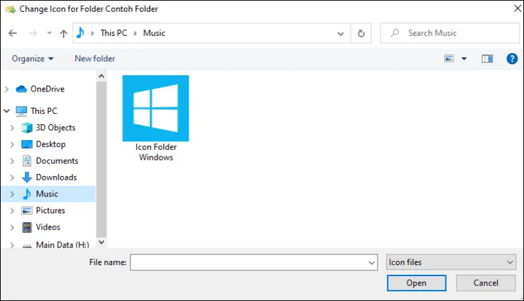Click the search magnifier icon
Viewport: 524px width, 301px height.
pyautogui.click(x=395, y=33)
